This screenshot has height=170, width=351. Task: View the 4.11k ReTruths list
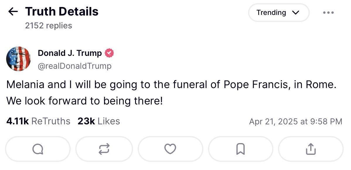(38, 121)
